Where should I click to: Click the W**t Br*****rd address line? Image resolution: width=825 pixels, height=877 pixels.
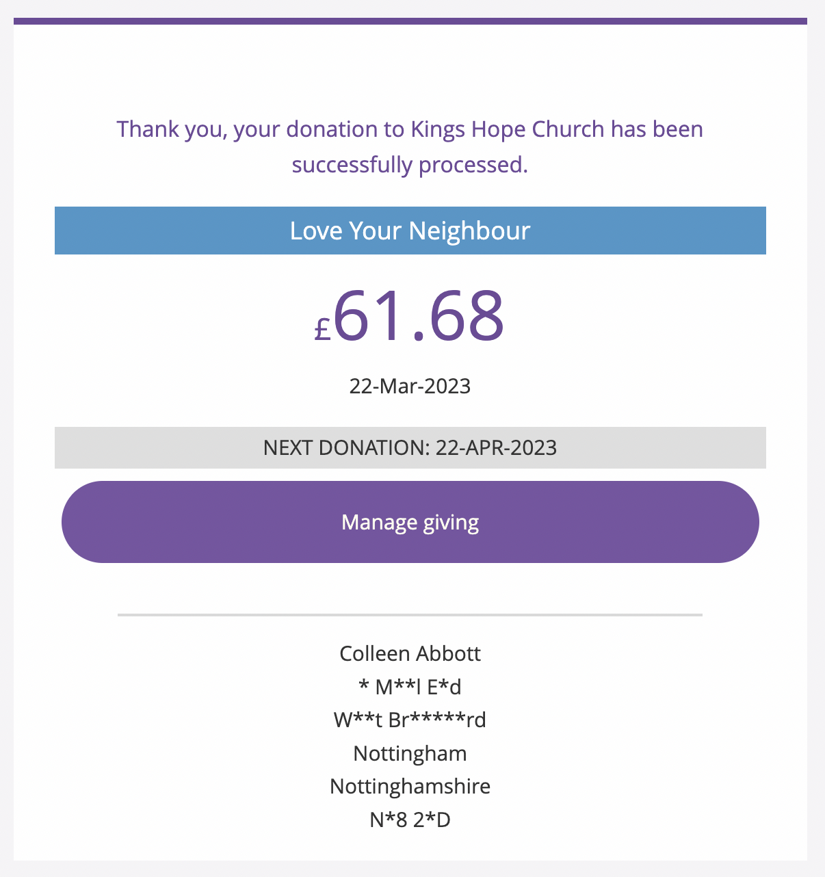410,720
